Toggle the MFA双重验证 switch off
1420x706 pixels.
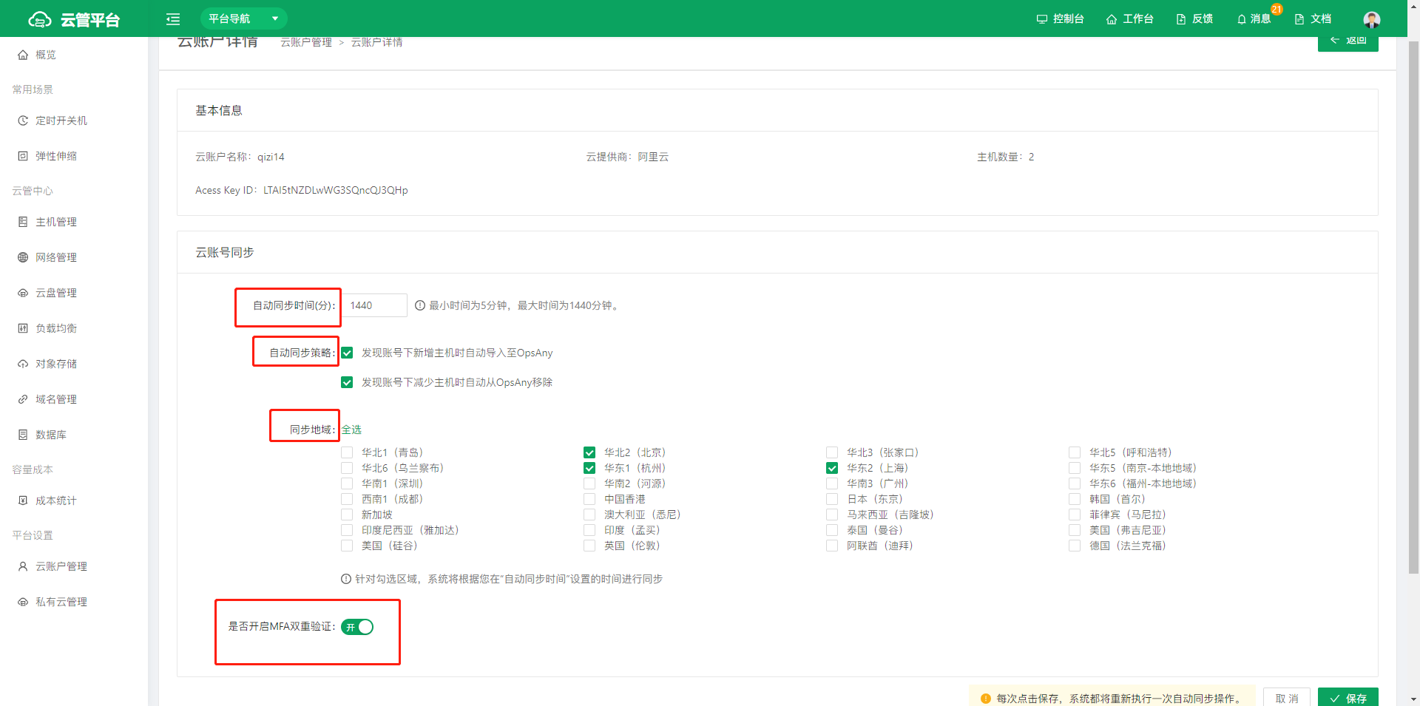357,627
